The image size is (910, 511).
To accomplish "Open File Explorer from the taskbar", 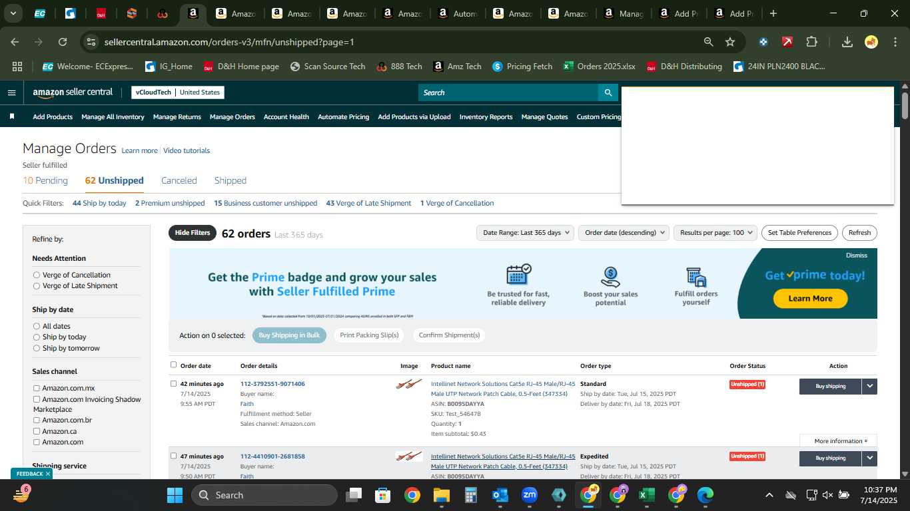I will (441, 495).
